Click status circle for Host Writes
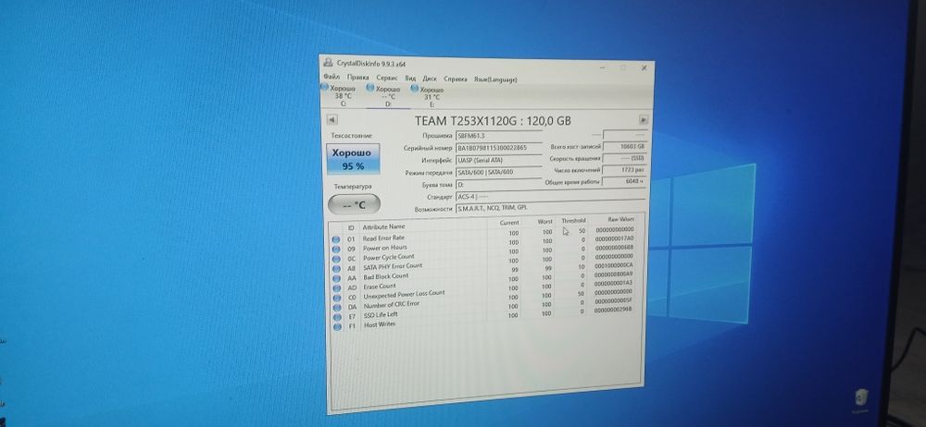This screenshot has height=427, width=926. (337, 326)
